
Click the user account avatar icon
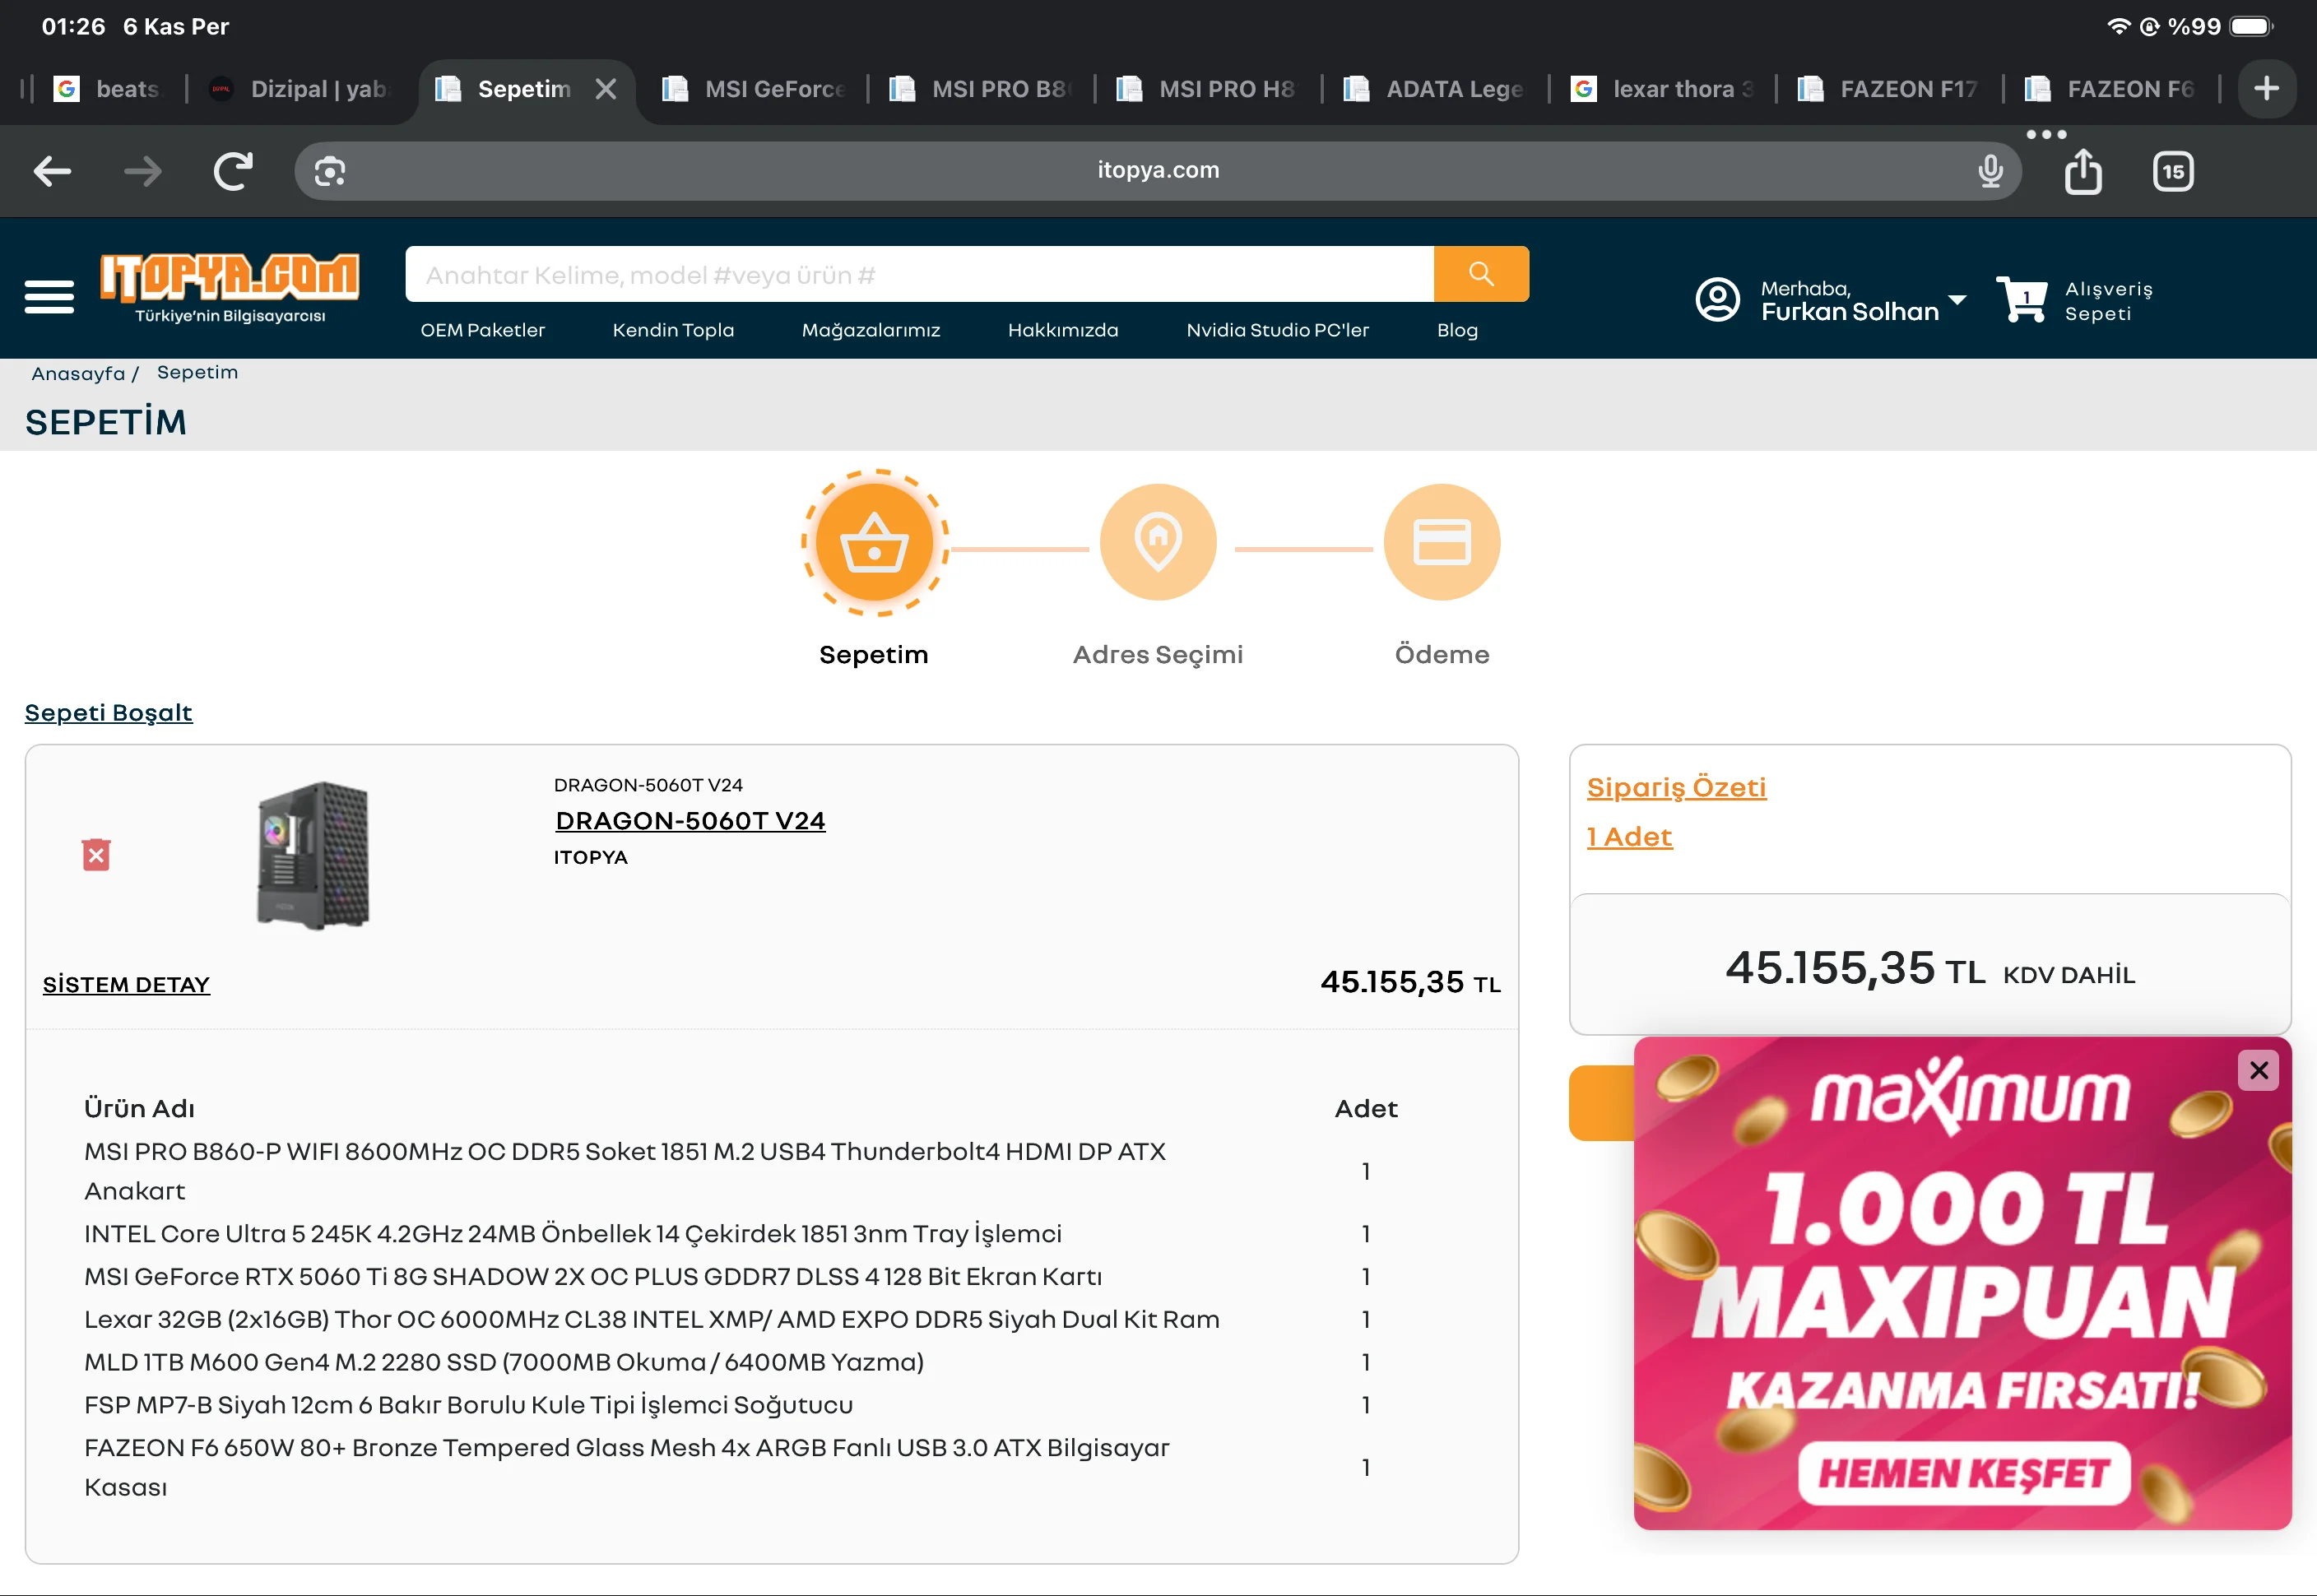pos(1717,299)
